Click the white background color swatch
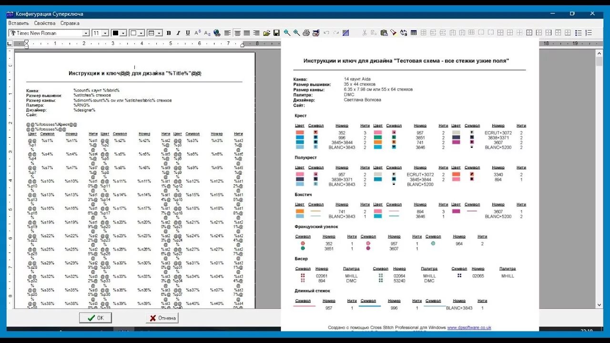The image size is (610, 343). click(133, 33)
